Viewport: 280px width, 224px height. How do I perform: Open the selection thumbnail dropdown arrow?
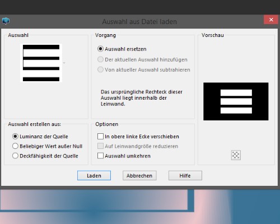[64, 63]
